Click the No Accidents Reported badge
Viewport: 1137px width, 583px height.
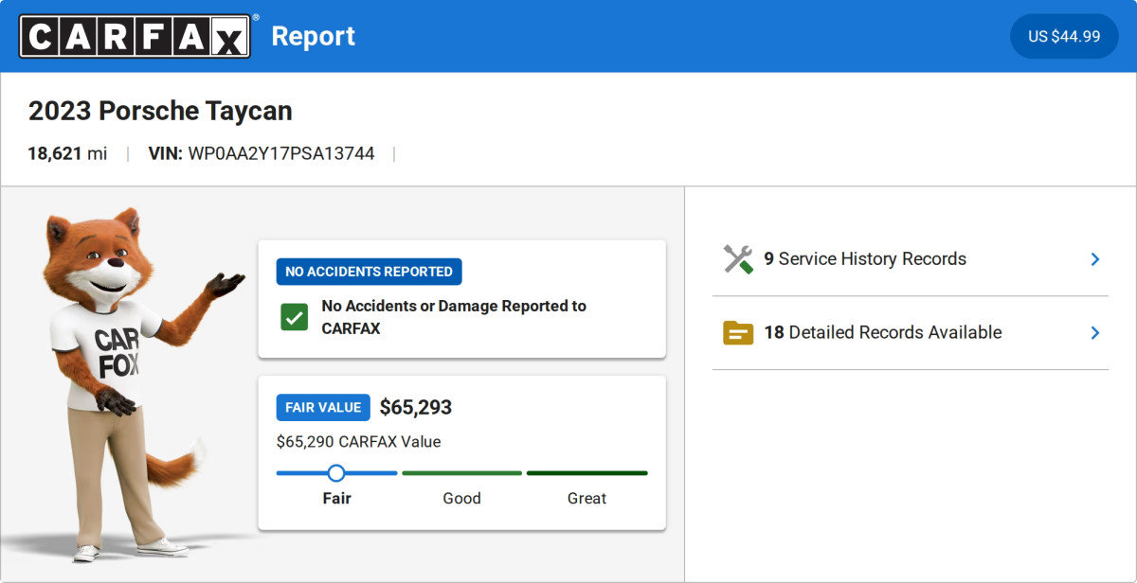(x=369, y=272)
